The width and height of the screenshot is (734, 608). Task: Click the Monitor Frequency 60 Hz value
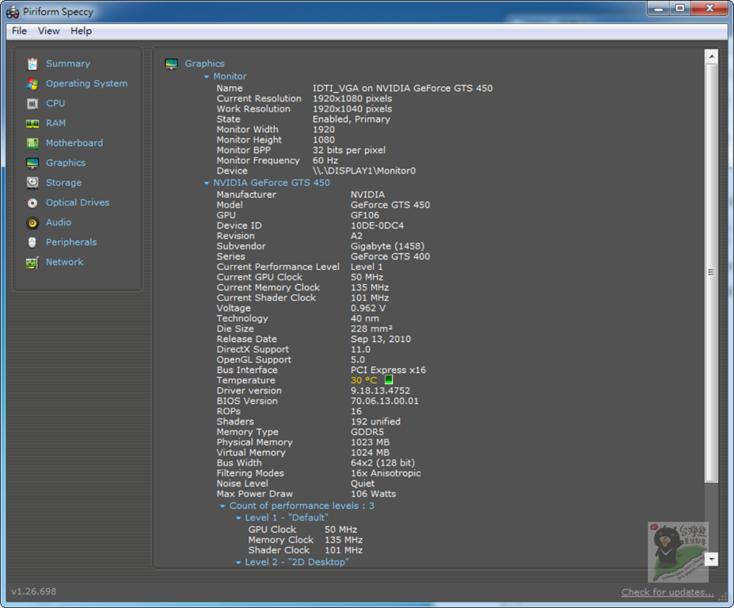(x=325, y=161)
